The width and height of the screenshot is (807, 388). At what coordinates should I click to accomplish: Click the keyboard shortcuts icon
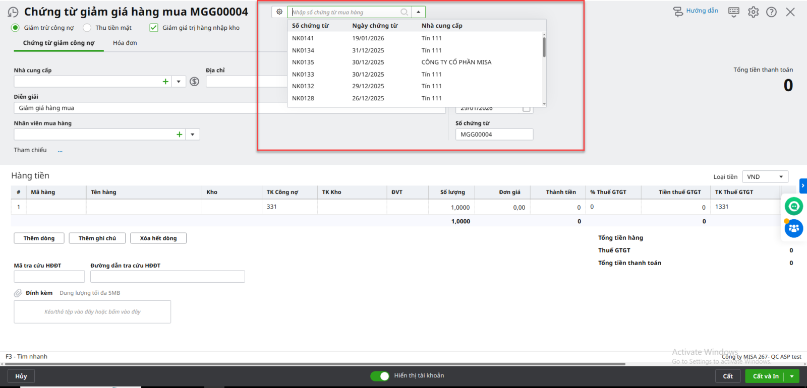tap(733, 12)
